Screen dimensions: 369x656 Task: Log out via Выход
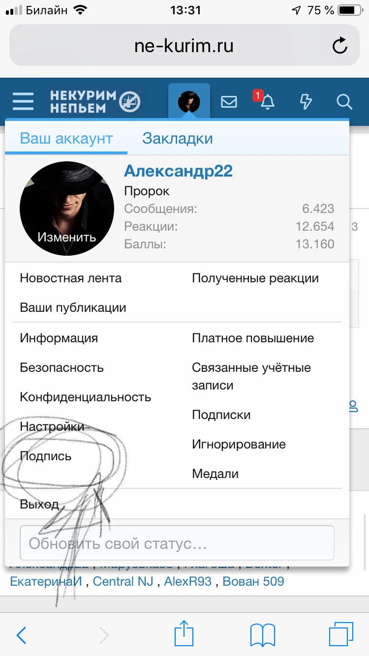pos(39,504)
